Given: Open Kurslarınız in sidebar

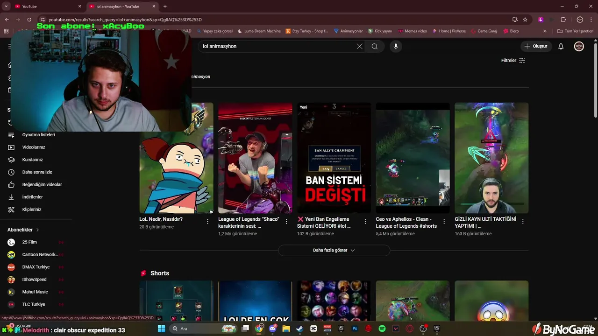Looking at the screenshot, I should 33,160.
